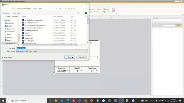Open view options dropdown arrow
The height and width of the screenshot is (103, 184).
(81, 13)
